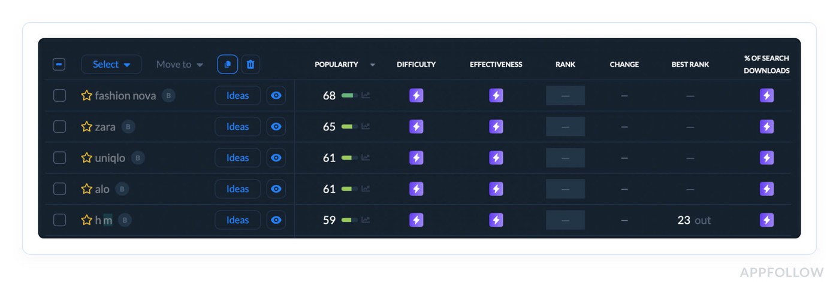Viewport: 839px width, 292px height.
Task: Click the trash delete icon
Action: point(251,65)
